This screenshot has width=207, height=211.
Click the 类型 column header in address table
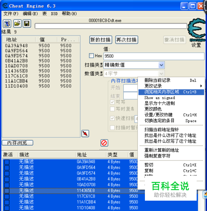tap(117, 155)
